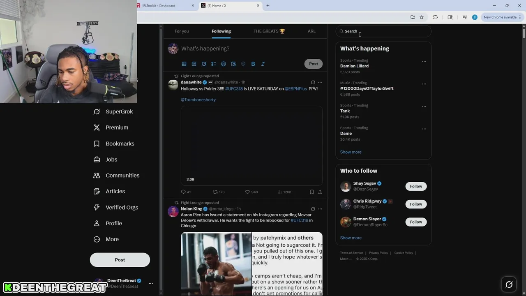Click the Grok icon in composer toolbar
The width and height of the screenshot is (526, 296).
(x=204, y=64)
